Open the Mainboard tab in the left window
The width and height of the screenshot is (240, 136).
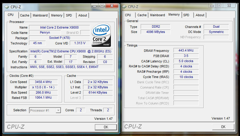click(x=40, y=15)
